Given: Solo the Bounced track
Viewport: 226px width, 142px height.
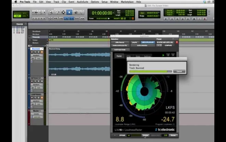Looking at the screenshot, I should [38, 52].
